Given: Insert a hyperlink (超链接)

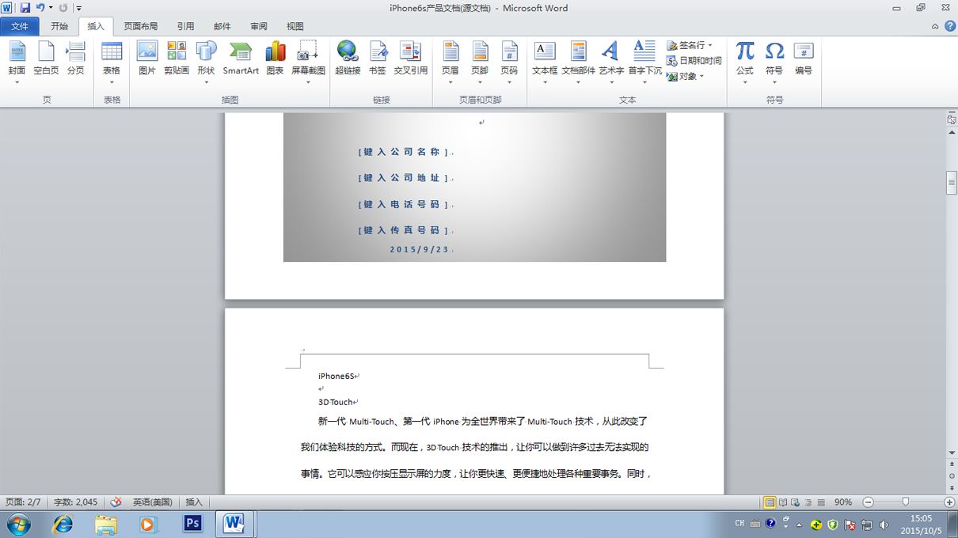Looking at the screenshot, I should pyautogui.click(x=348, y=59).
